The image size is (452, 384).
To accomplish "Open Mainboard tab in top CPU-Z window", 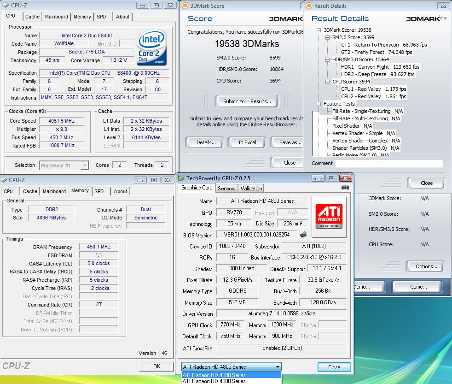I will coord(57,17).
